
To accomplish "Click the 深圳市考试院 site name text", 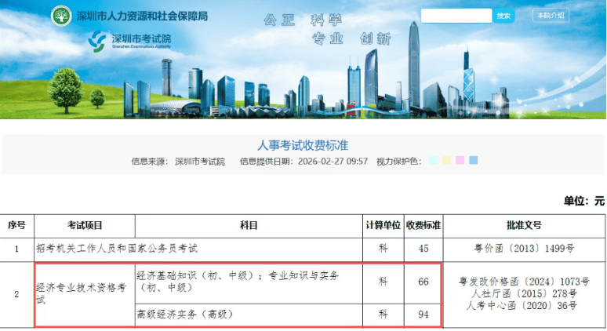I will 141,38.
